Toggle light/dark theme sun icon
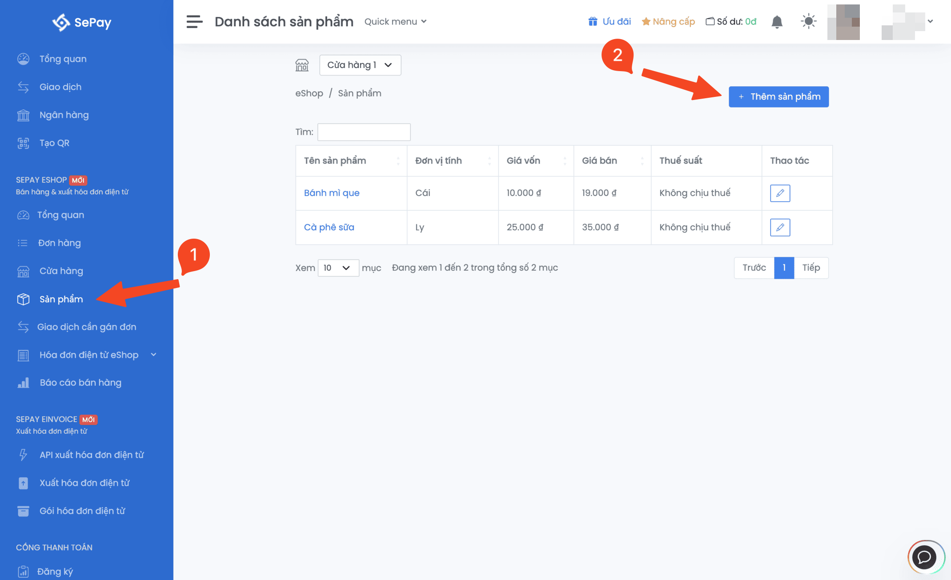The height and width of the screenshot is (580, 951). [x=808, y=21]
